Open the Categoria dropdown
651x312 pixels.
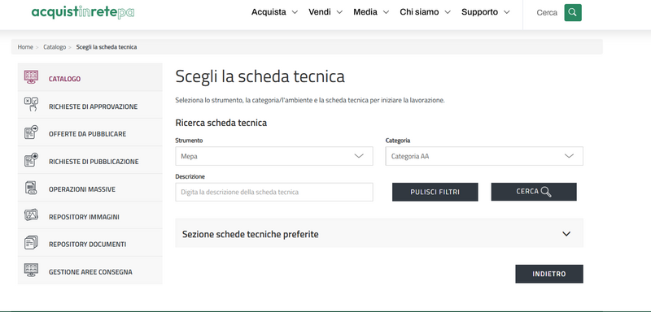484,156
